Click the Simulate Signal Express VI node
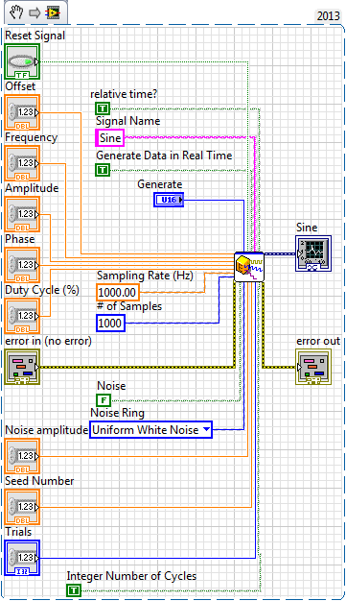This screenshot has height=601, width=346. click(249, 267)
